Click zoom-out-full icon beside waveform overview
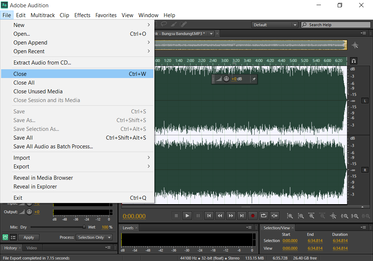The width and height of the screenshot is (373, 261). point(355,45)
